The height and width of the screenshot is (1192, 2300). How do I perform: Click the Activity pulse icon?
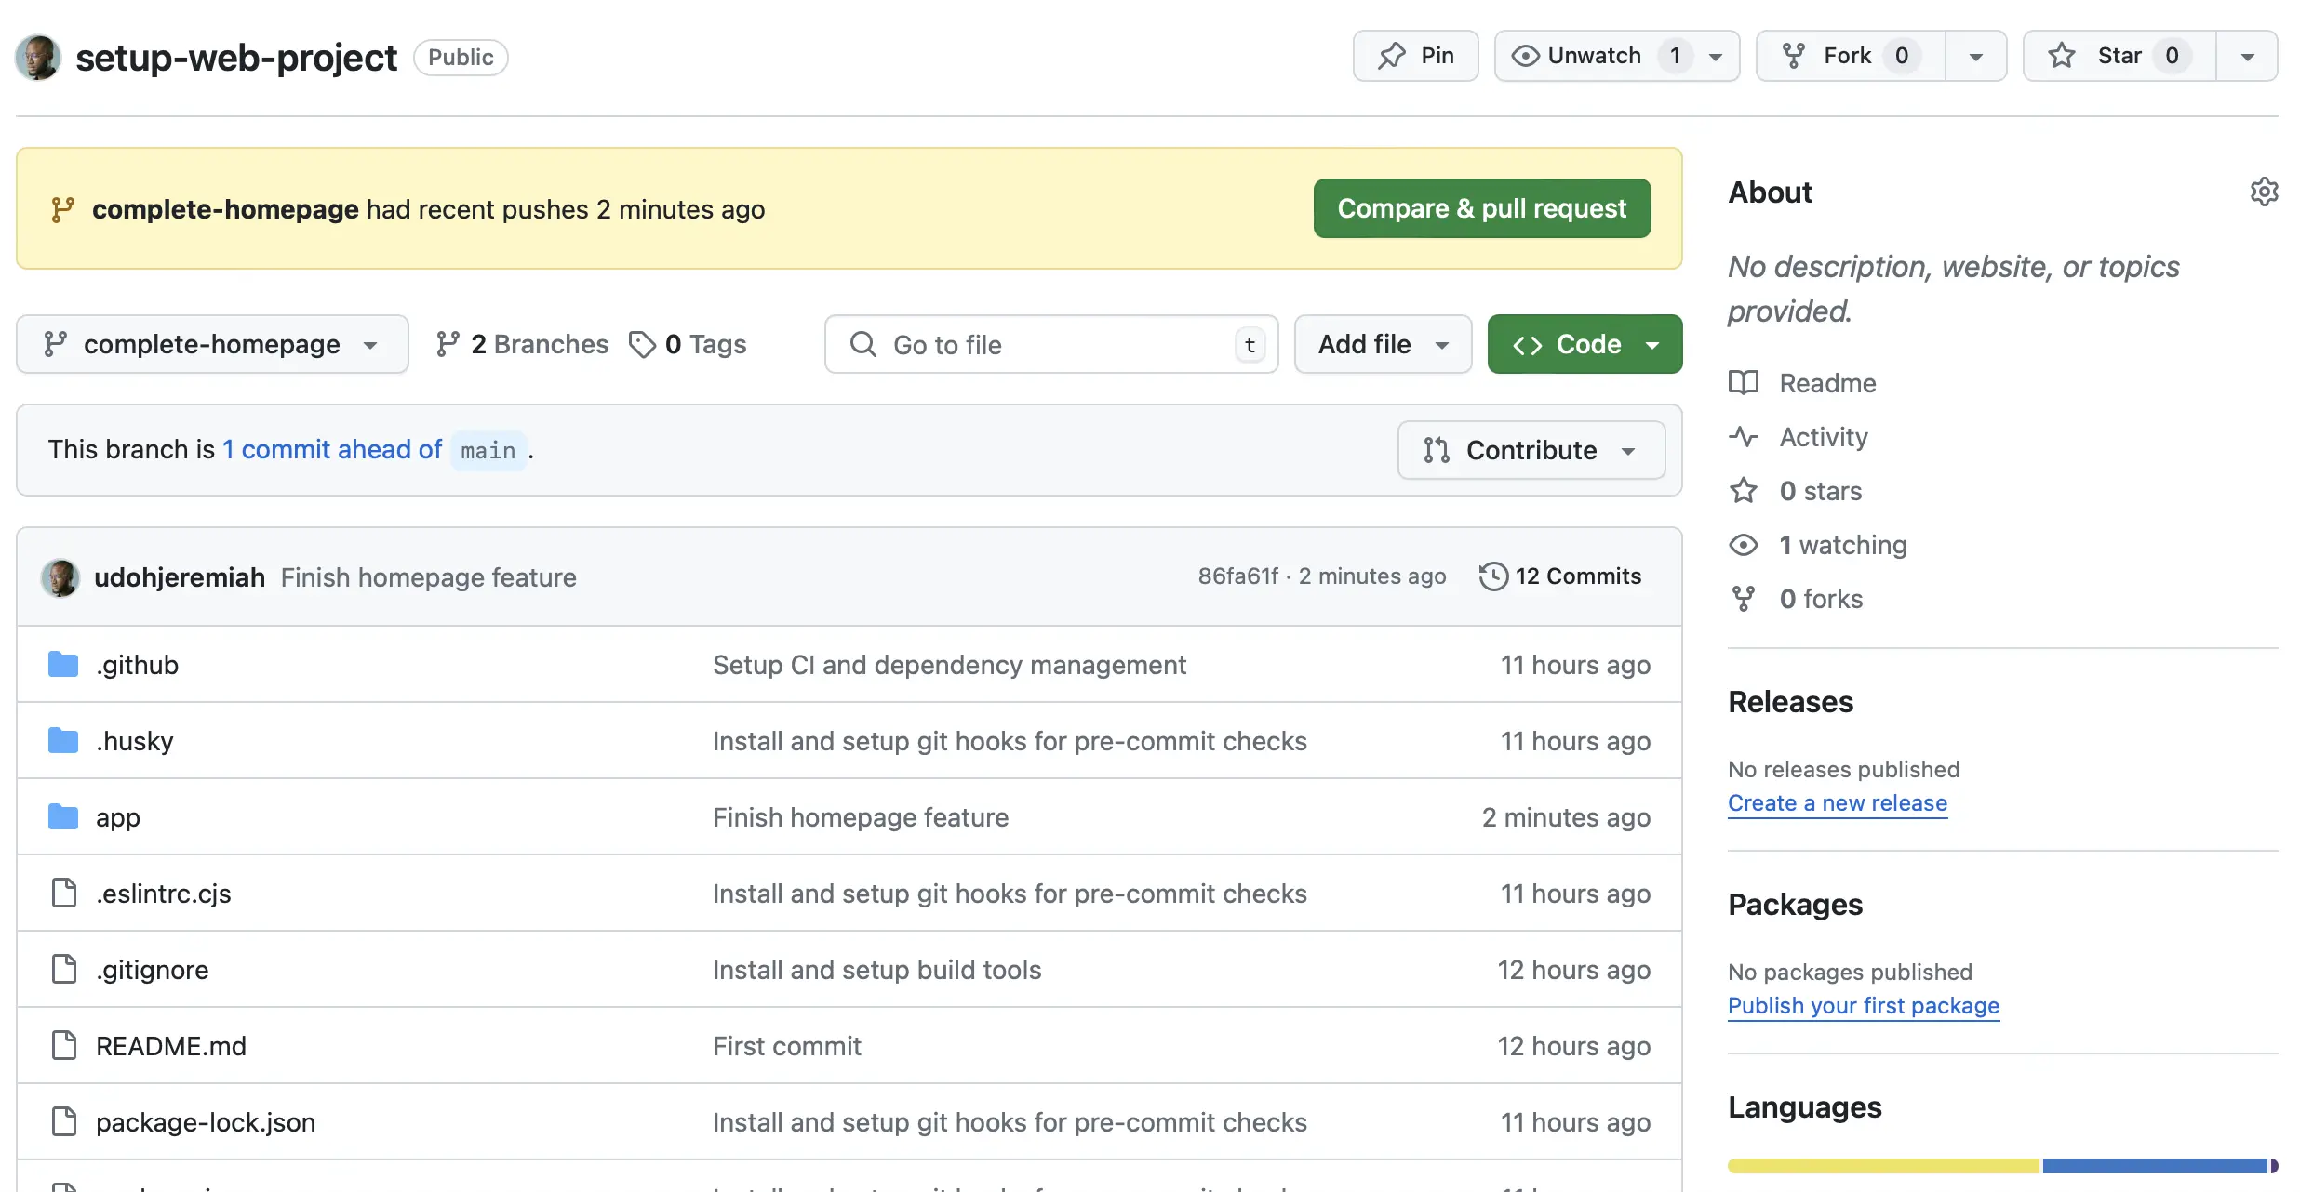pyautogui.click(x=1744, y=437)
